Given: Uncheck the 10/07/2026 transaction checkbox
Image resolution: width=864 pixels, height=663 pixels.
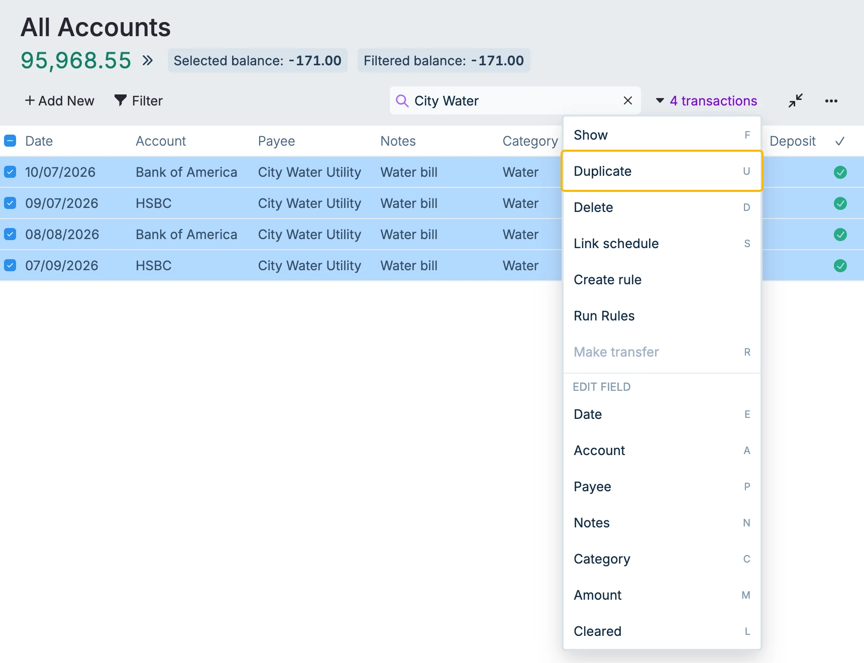Looking at the screenshot, I should click(x=10, y=172).
